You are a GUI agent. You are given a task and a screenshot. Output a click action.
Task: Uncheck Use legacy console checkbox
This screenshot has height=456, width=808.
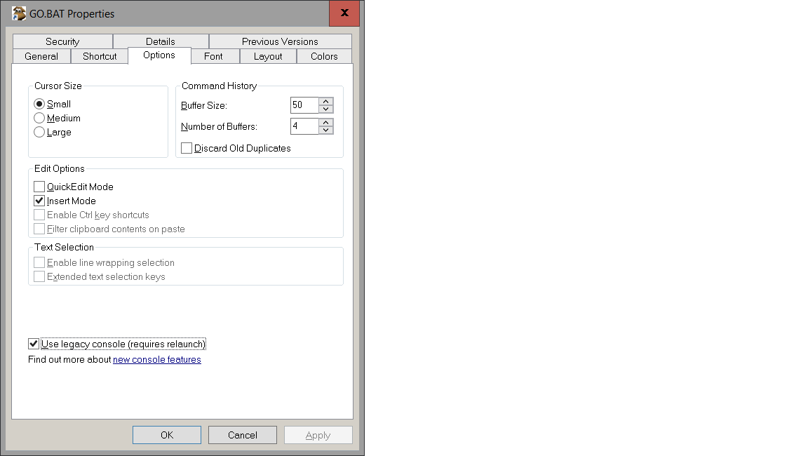[x=34, y=344]
